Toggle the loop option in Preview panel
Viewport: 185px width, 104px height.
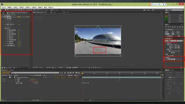[x=180, y=27]
